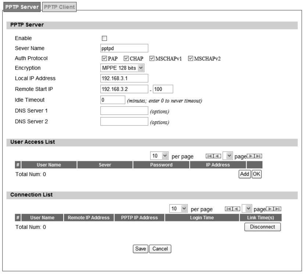Click the Sever column header
The height and width of the screenshot is (274, 305).
pos(105,165)
